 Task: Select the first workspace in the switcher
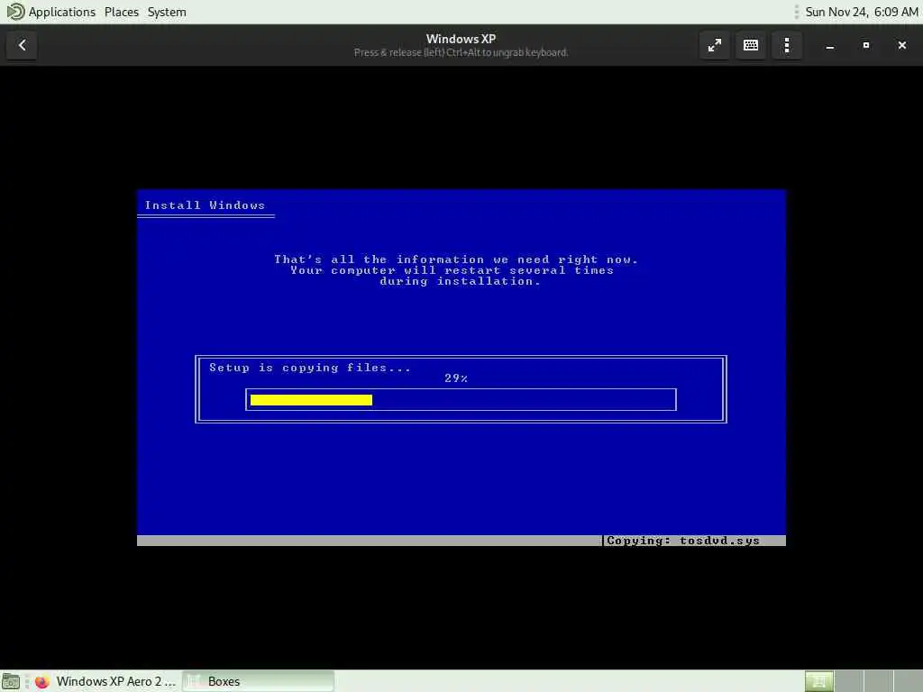point(819,681)
